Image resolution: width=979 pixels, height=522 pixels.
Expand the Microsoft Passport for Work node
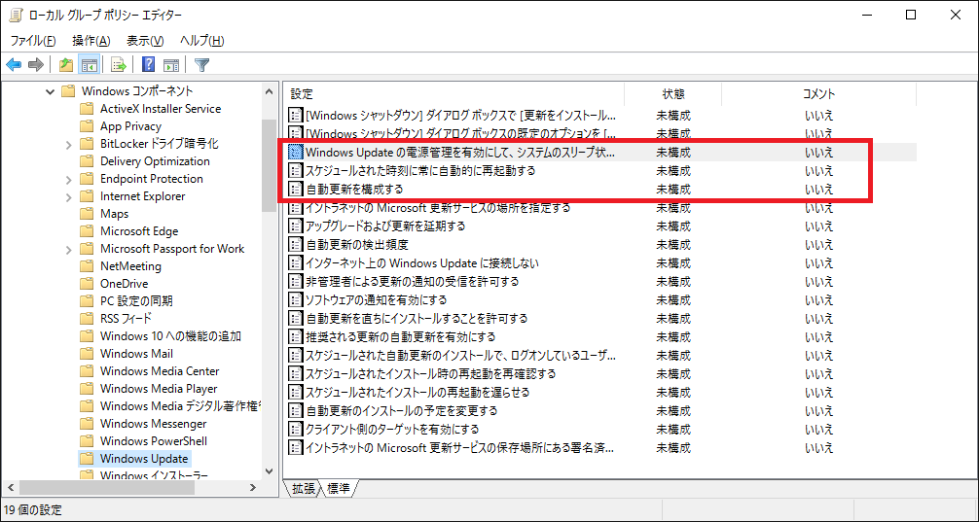tap(68, 249)
